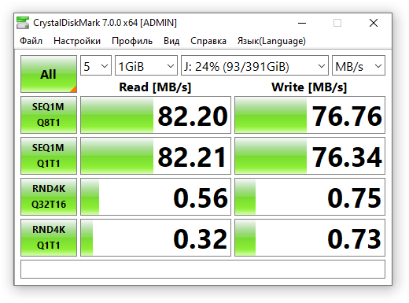Run the RND4K Q32T16 test
Screen dimensions: 409x303
coord(49,197)
